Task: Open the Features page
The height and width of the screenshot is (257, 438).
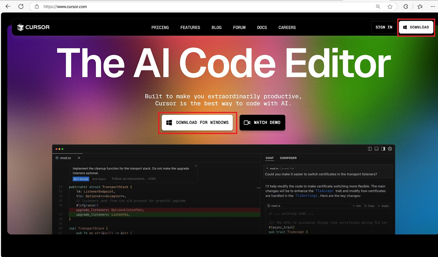Action: (190, 27)
